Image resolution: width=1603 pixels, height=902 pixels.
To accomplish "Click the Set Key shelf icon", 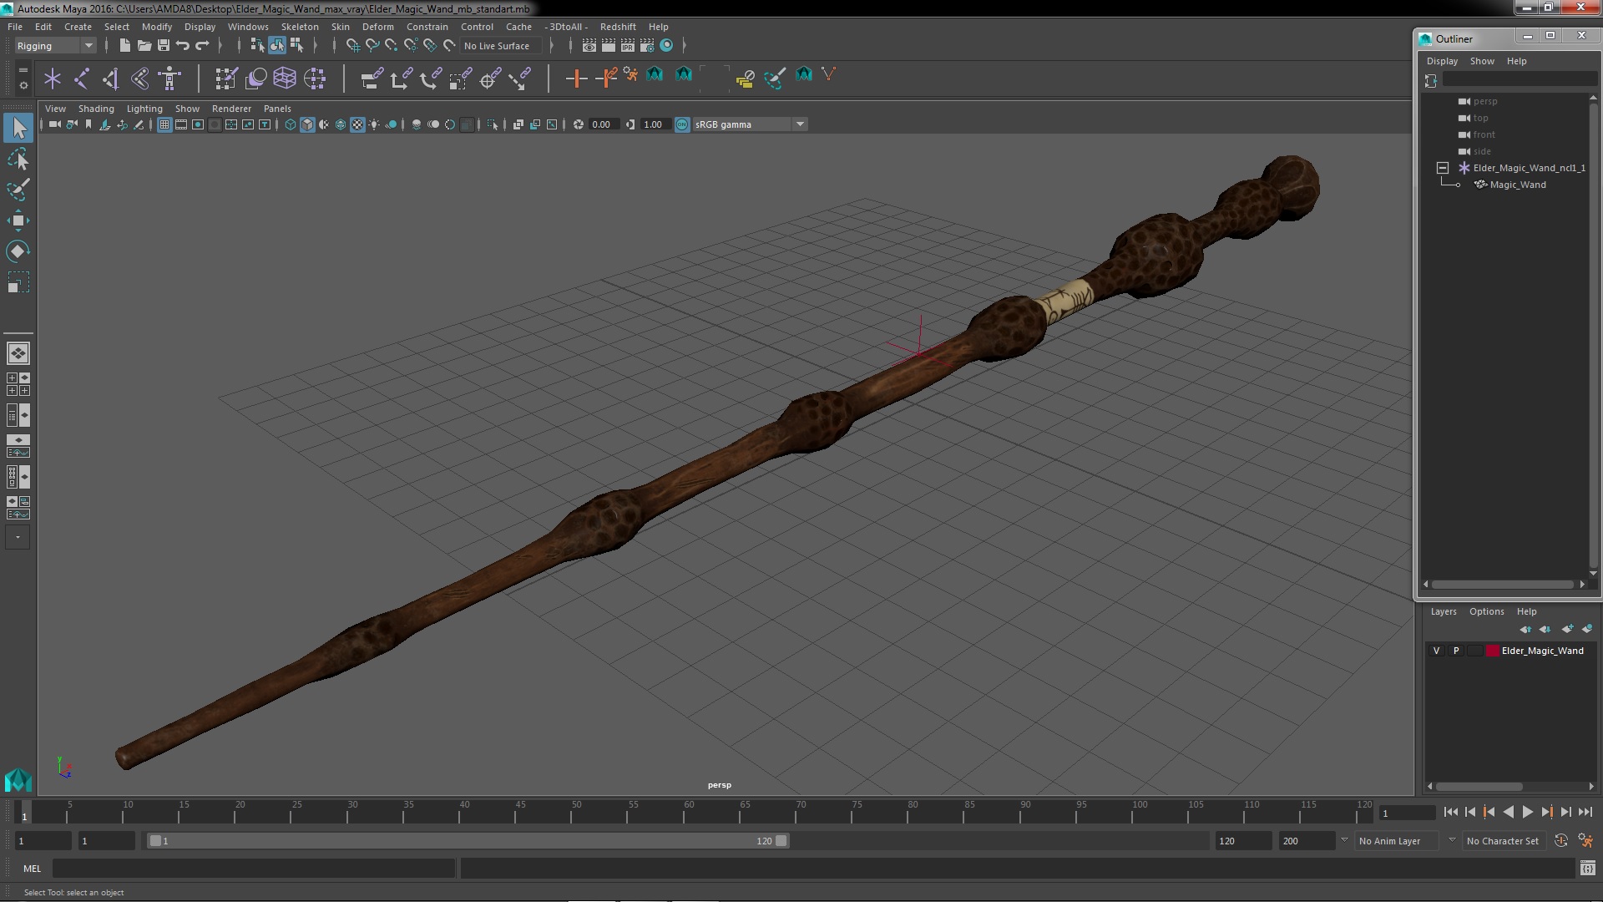I will [576, 79].
